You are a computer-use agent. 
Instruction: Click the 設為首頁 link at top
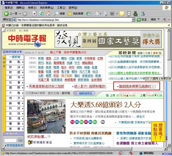pos(11,31)
